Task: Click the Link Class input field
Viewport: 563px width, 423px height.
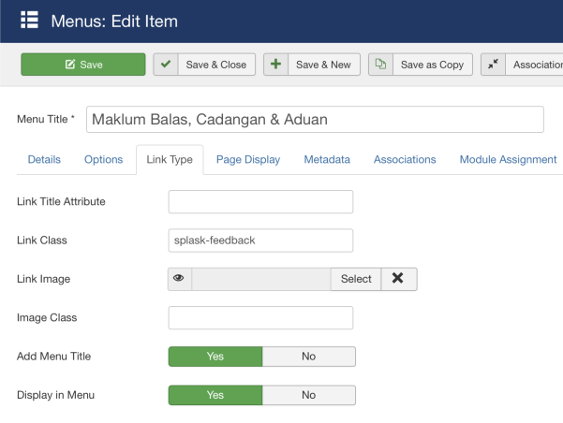Action: [260, 241]
